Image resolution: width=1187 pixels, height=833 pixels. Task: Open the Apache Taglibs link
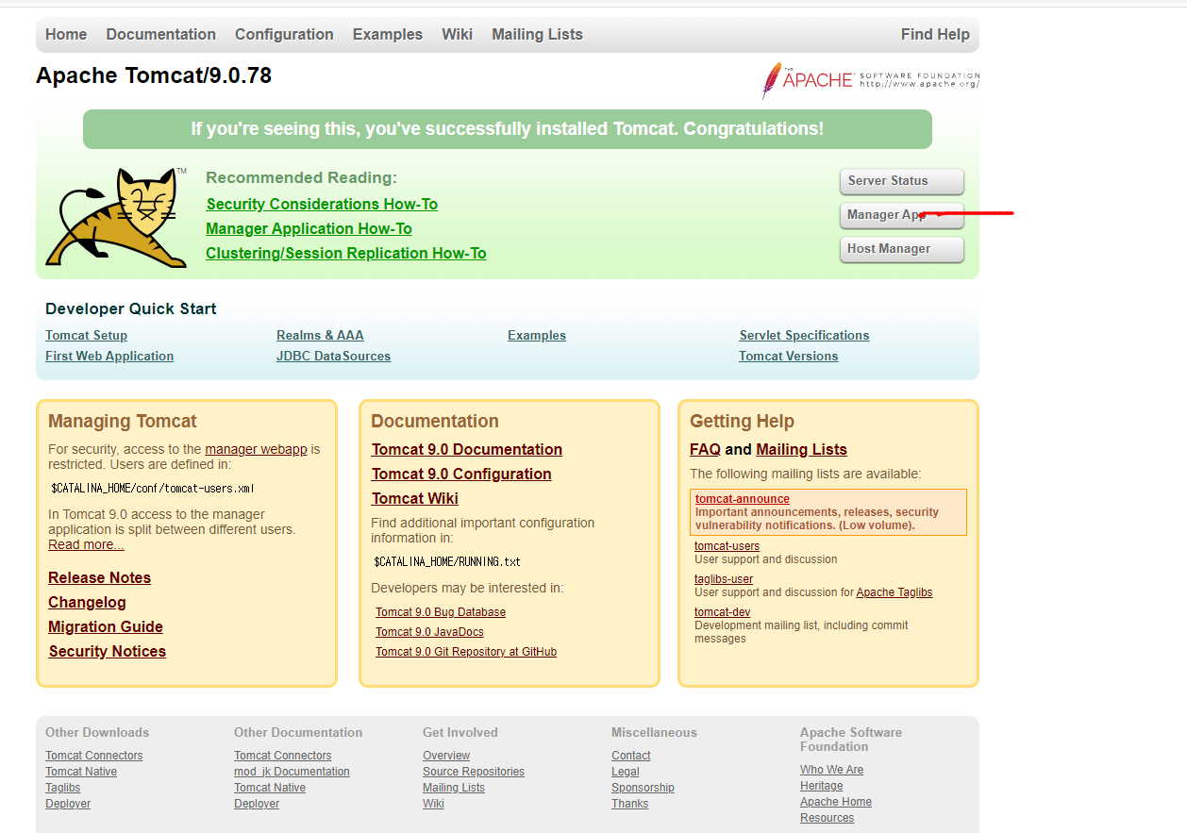894,592
